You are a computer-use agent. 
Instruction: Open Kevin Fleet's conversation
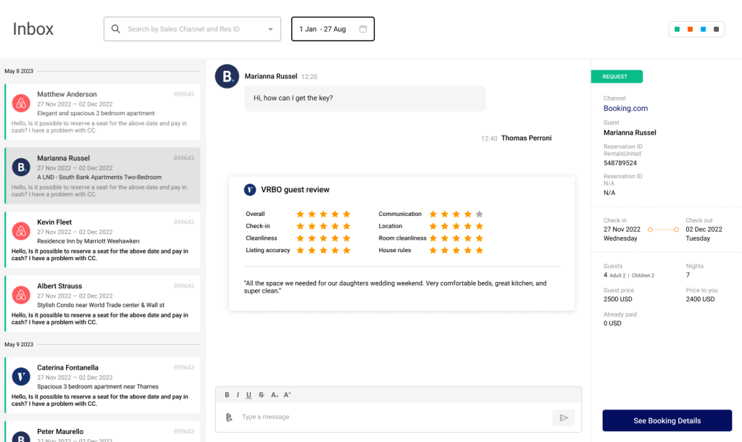(x=103, y=239)
